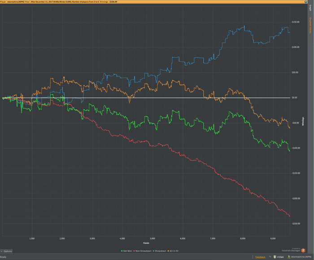Image resolution: width=314 pixels, height=260 pixels.
Task: Select the nl10pk database label
Action: [x=280, y=257]
